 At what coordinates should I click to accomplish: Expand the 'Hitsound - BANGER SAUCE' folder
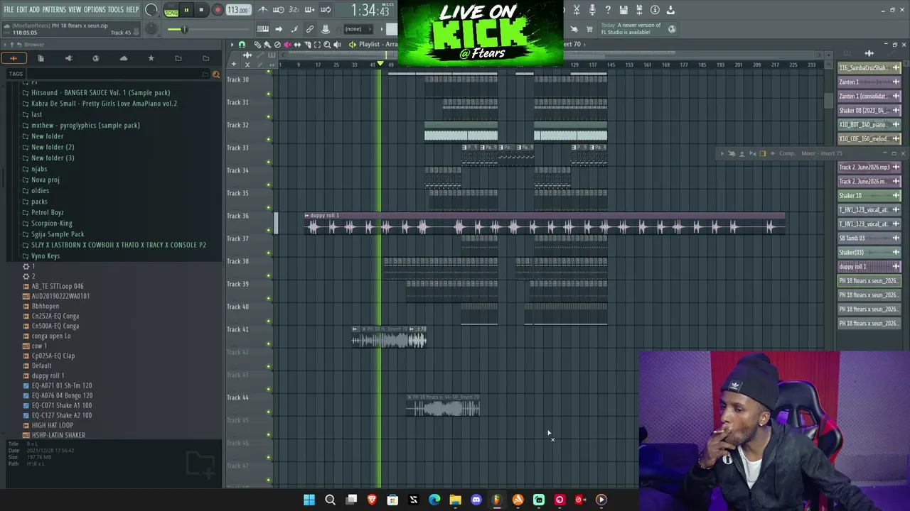(x=100, y=92)
